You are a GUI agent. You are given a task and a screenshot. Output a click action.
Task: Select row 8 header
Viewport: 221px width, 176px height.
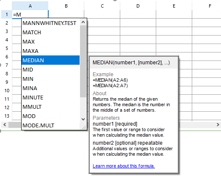pyautogui.click(x=7, y=74)
